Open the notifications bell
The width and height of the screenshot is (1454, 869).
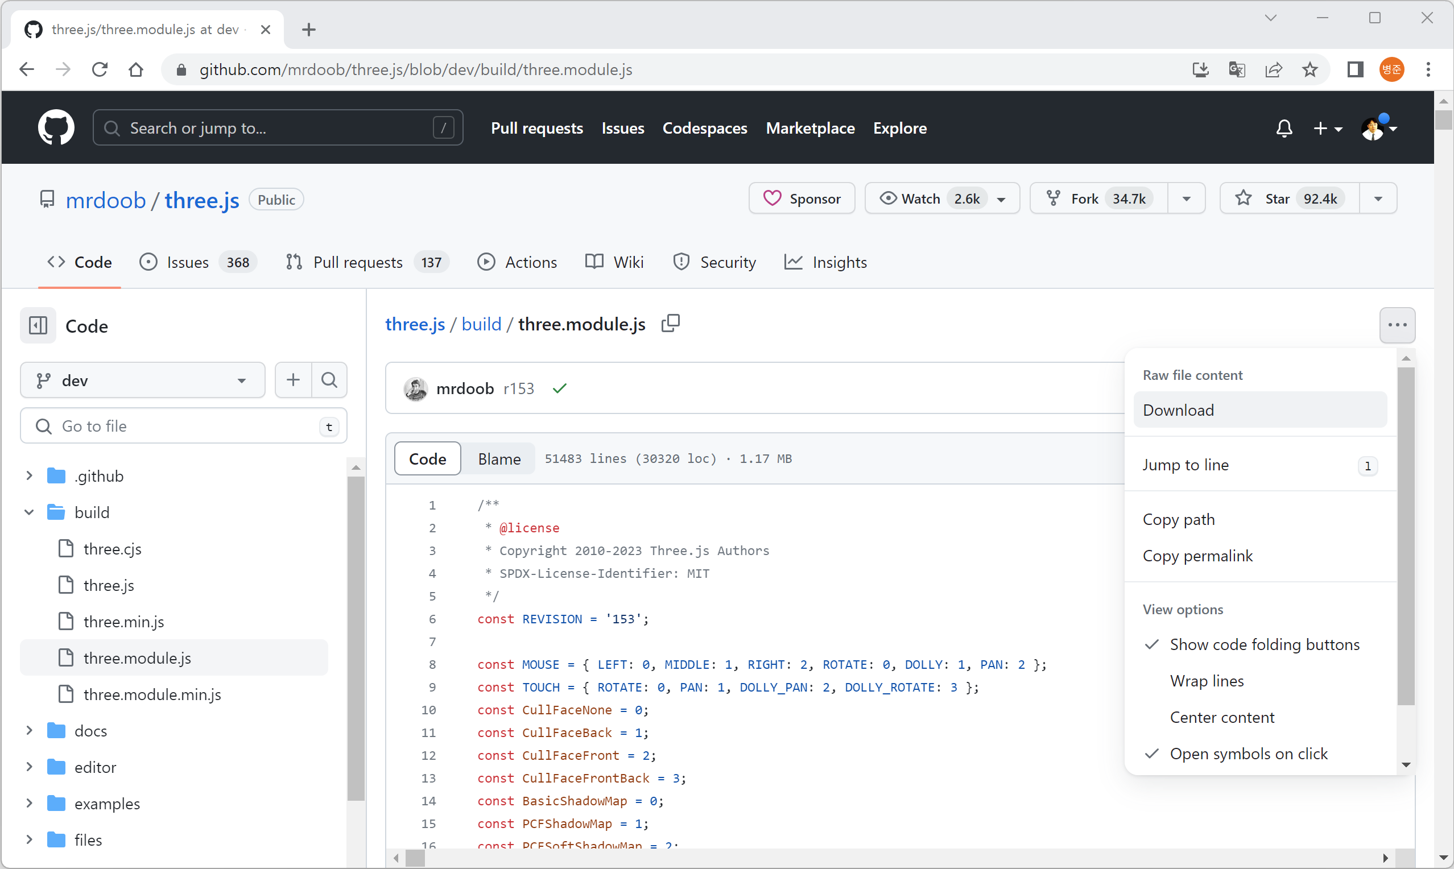point(1283,127)
